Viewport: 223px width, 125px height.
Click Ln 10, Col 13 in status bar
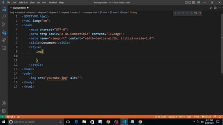pyautogui.click(x=160, y=117)
